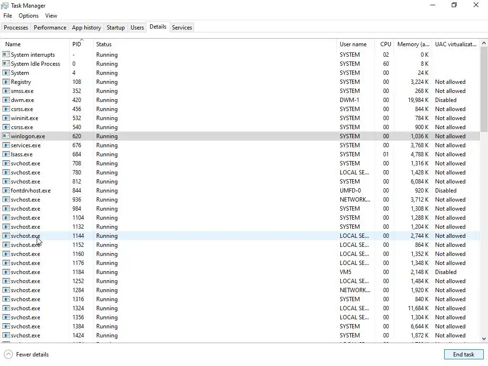Sort by the PID column header

[81, 44]
